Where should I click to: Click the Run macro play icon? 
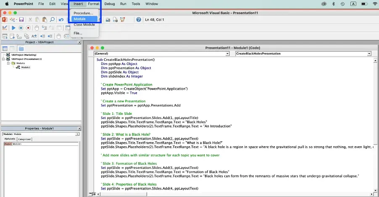[13, 28]
